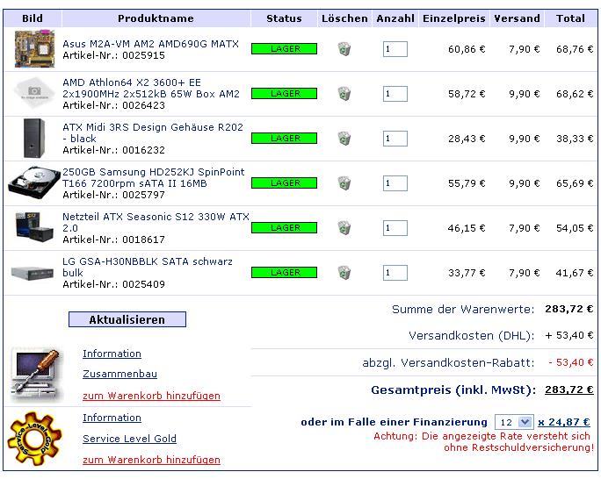This screenshot has width=601, height=479.
Task: Click the Status column header
Action: [x=284, y=18]
